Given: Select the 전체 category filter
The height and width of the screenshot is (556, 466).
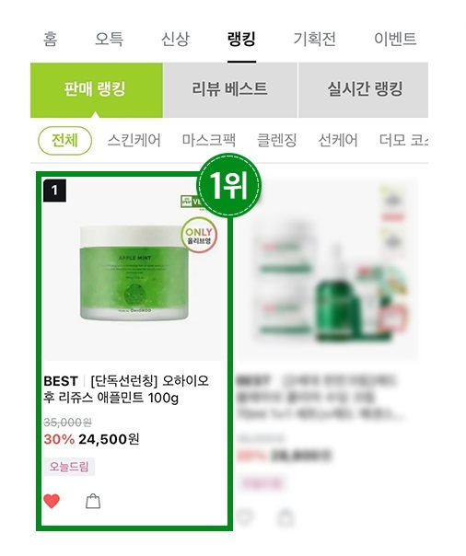Looking at the screenshot, I should [x=64, y=141].
